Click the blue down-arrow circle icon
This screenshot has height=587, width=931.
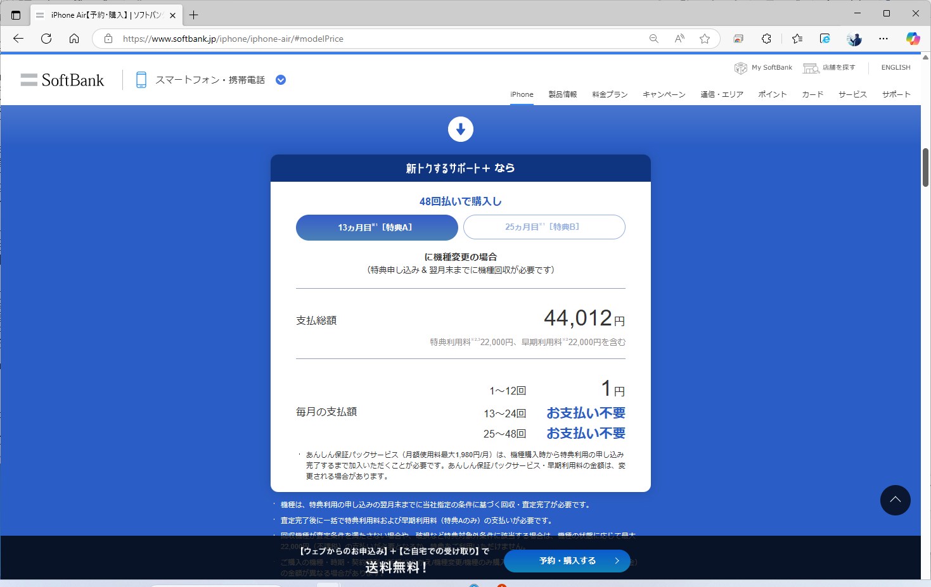(x=461, y=129)
